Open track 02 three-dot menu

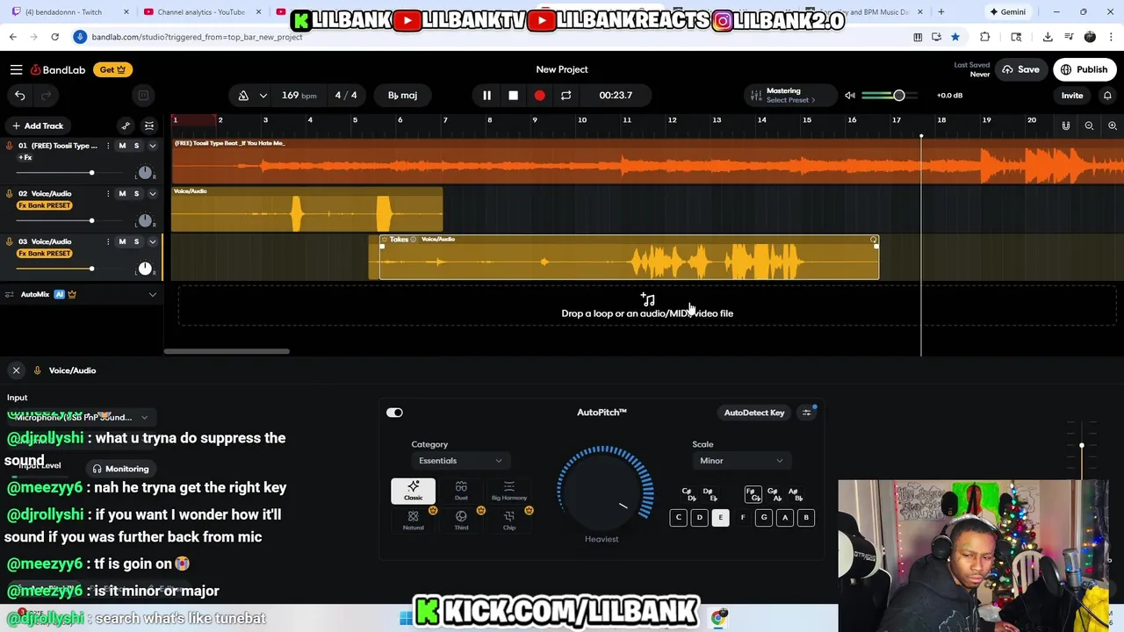click(108, 193)
